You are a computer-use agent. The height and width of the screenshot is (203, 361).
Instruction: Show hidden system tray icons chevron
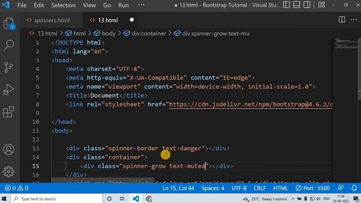tap(293, 199)
